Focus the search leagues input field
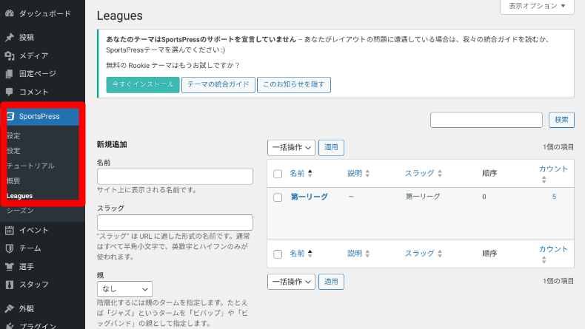The image size is (585, 329). [486, 120]
